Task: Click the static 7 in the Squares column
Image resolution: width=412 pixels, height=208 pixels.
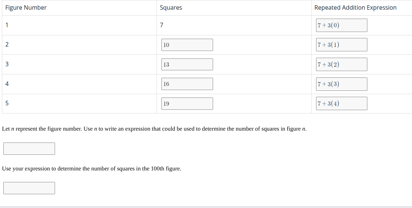Action: (161, 25)
